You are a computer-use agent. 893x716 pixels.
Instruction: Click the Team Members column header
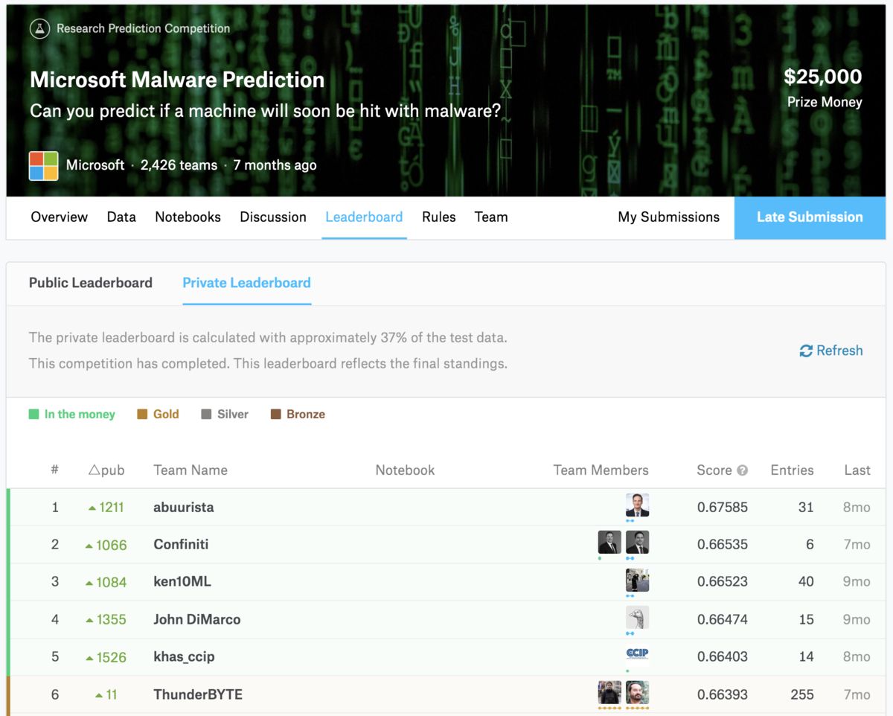point(601,470)
